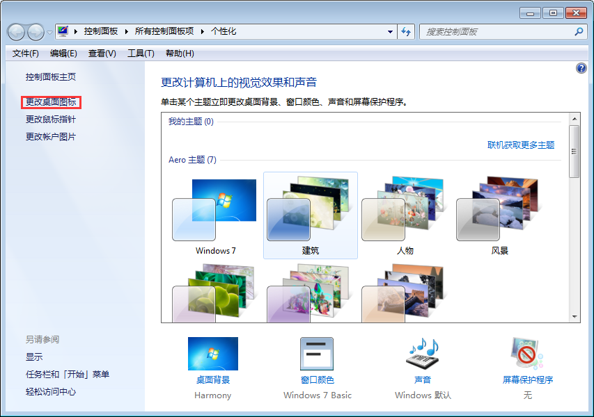Open the 屏幕保护程序 link
Screen dimensions: 594x417
528,380
